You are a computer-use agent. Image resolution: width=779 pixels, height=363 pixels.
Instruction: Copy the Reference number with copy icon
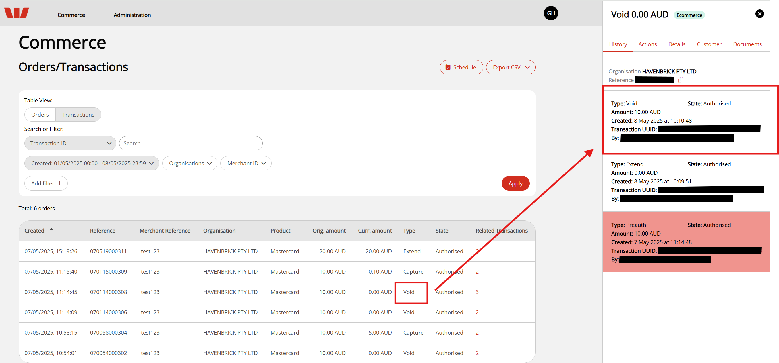coord(681,80)
